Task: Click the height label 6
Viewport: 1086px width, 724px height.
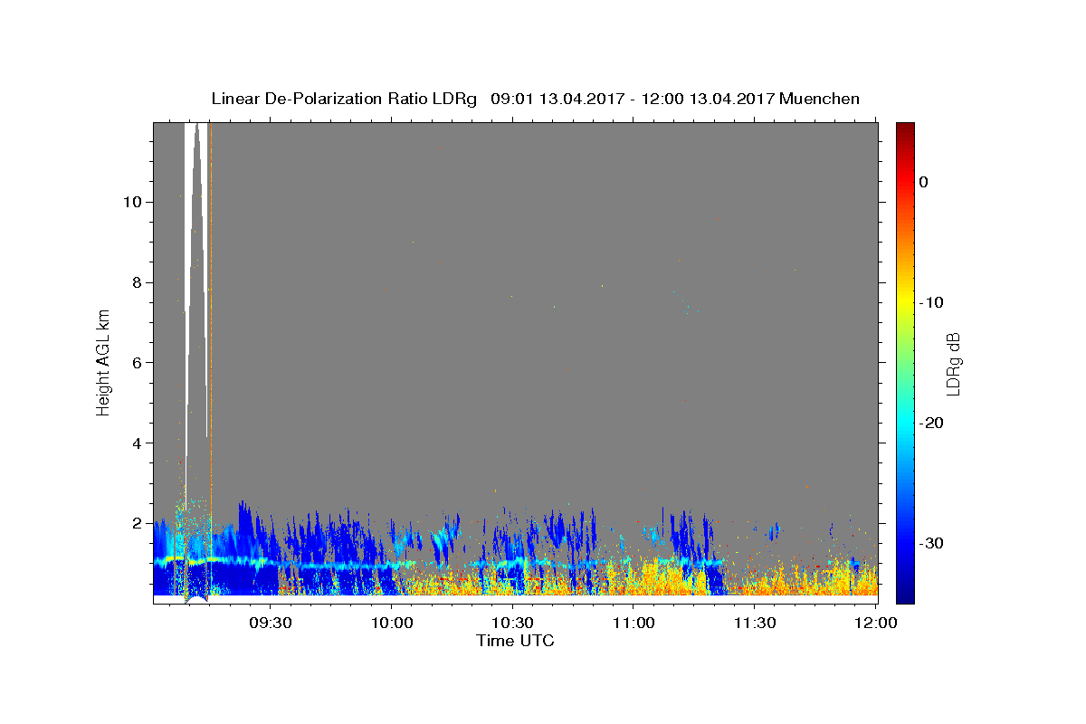Action: (x=137, y=363)
